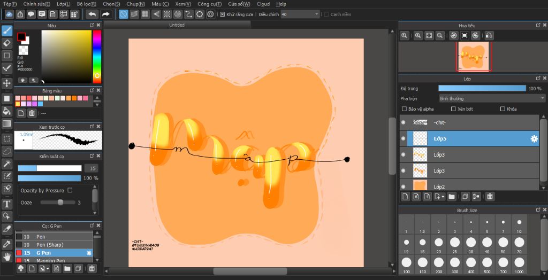Click trash icon in Bảng màu palette panel
Viewport: 548px width, 280px height.
coord(32,113)
